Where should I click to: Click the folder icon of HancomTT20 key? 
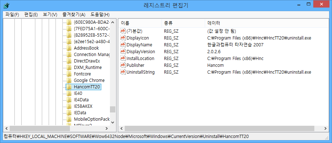pyautogui.click(x=69, y=87)
